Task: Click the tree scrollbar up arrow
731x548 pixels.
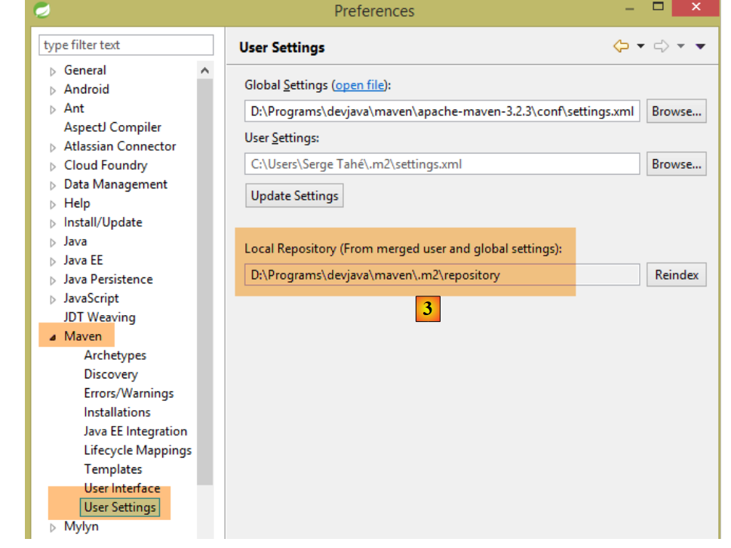Action: pyautogui.click(x=205, y=71)
